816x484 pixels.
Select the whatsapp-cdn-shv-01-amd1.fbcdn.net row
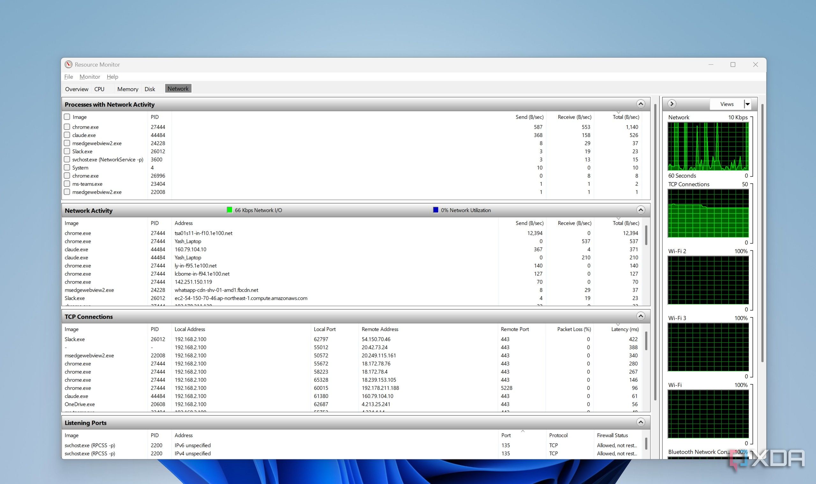click(351, 290)
